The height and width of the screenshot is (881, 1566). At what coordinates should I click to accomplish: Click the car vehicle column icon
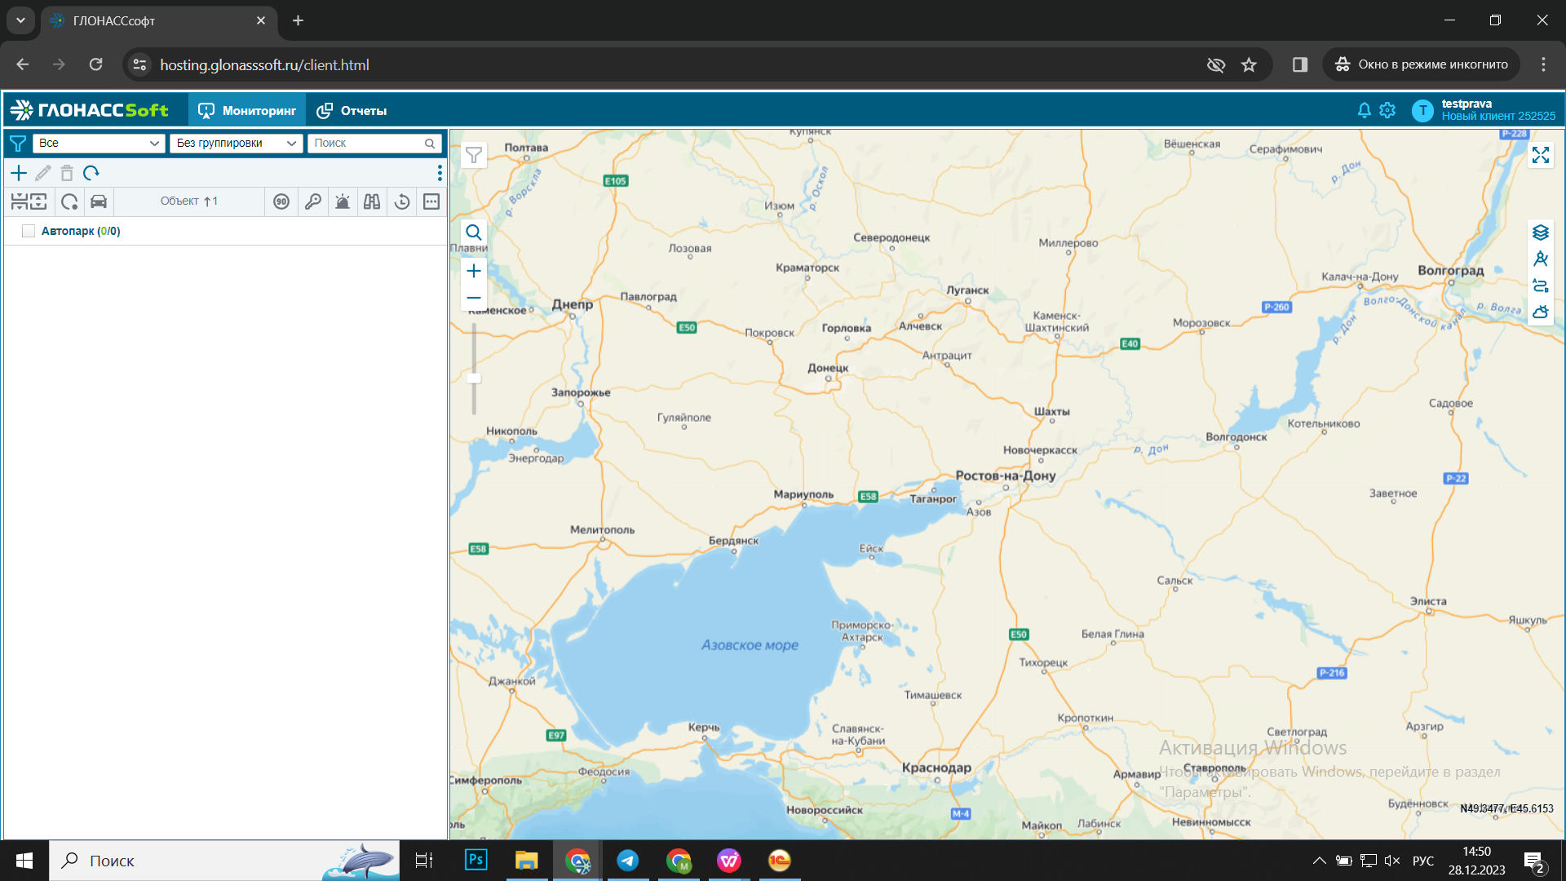tap(99, 201)
